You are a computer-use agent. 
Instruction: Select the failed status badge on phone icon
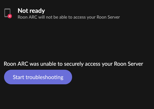tap(10, 16)
